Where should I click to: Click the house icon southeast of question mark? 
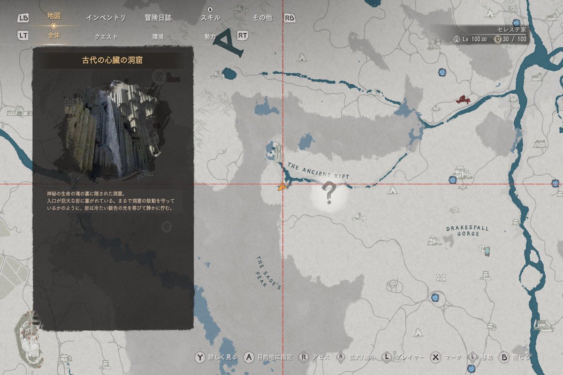(x=359, y=217)
